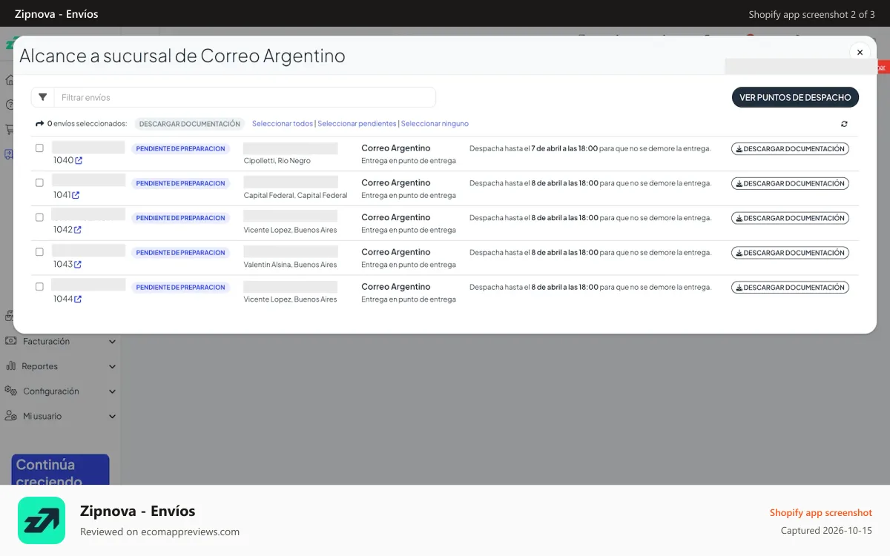This screenshot has width=890, height=556.
Task: Click the Alcance a sucursal de Correo Argentino heading
Action: click(x=182, y=56)
